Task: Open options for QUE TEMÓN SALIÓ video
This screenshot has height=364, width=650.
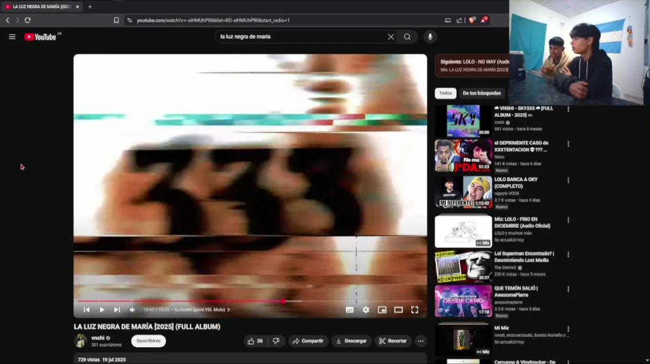Action: pyautogui.click(x=568, y=289)
